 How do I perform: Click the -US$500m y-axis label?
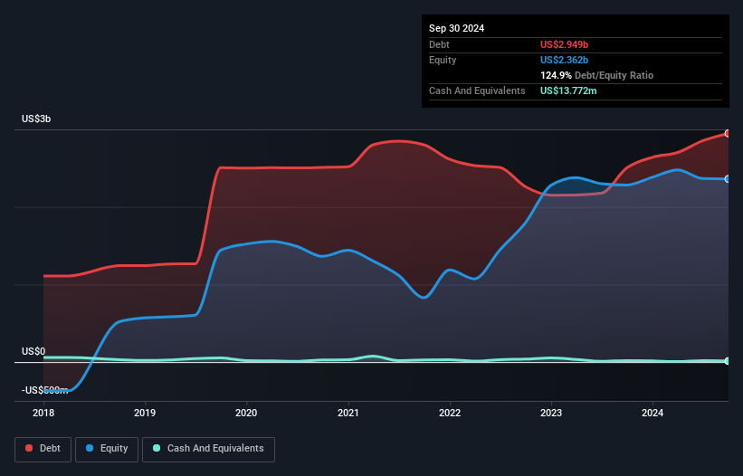(x=44, y=390)
